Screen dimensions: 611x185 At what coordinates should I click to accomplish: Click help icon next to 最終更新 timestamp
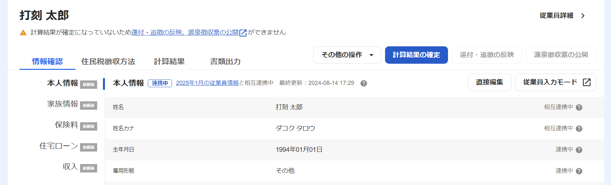(364, 83)
